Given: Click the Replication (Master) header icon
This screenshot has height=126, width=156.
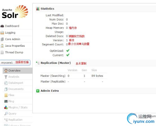Looking at the screenshot, I should [x=38, y=63].
